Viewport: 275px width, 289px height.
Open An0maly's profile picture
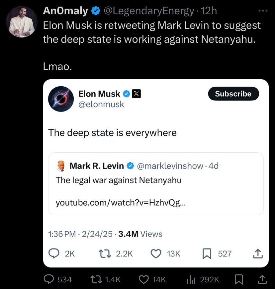(22, 22)
